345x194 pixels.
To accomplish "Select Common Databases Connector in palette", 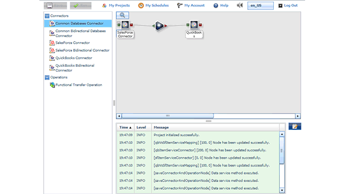I will 78,23.
